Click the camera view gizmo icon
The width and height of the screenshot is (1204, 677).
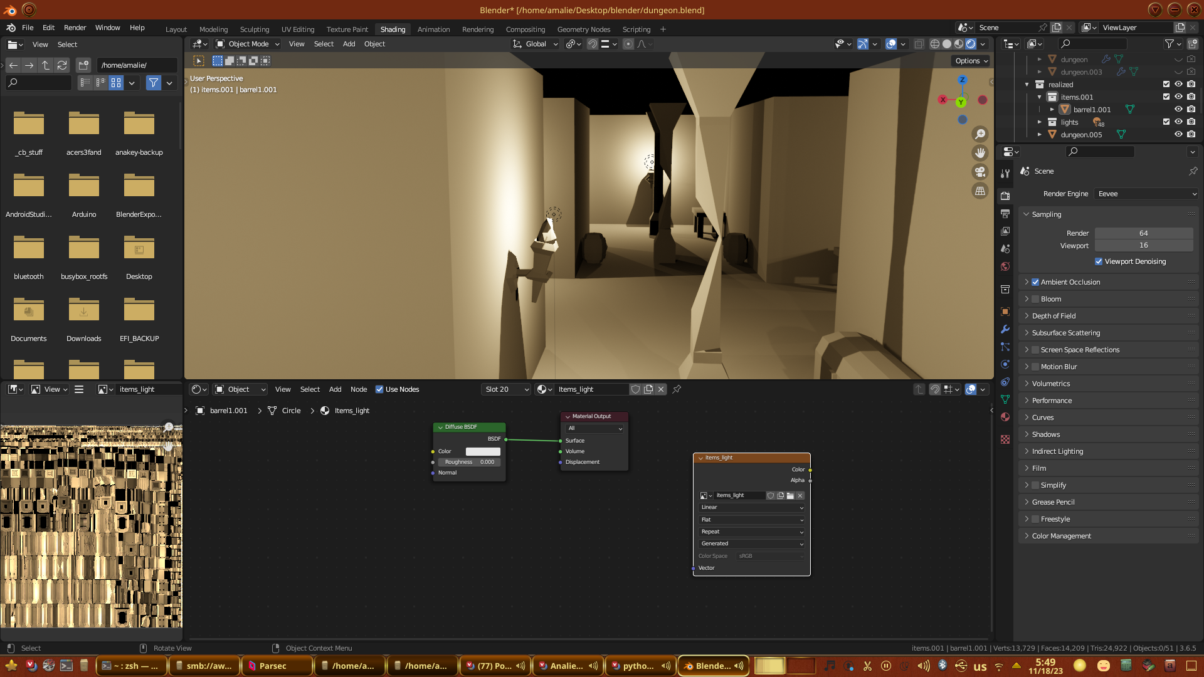980,172
